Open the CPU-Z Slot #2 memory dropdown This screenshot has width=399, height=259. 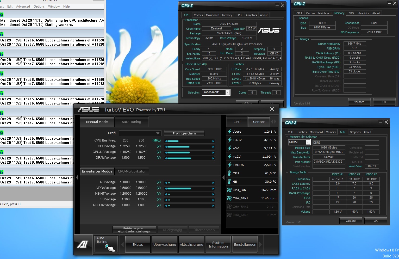pos(308,142)
